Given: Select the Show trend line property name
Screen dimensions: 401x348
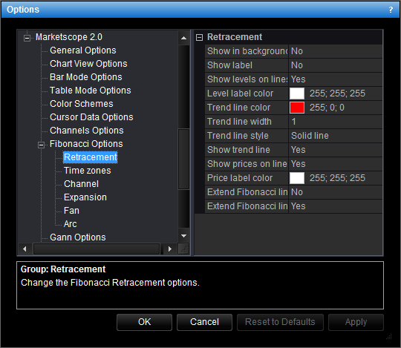Looking at the screenshot, I should (238, 150).
